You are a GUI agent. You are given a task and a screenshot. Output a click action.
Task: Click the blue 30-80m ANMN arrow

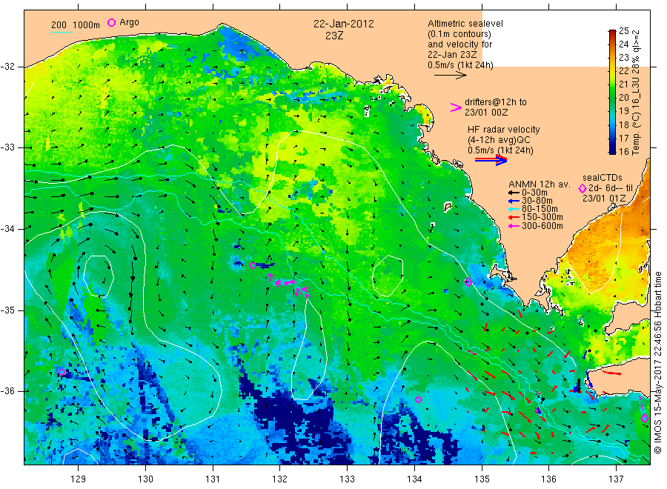point(514,201)
